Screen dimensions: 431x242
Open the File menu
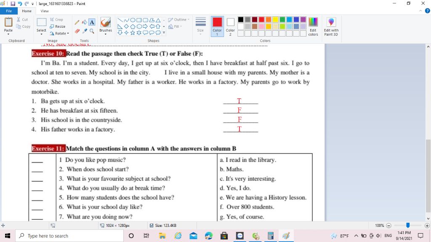pos(9,11)
